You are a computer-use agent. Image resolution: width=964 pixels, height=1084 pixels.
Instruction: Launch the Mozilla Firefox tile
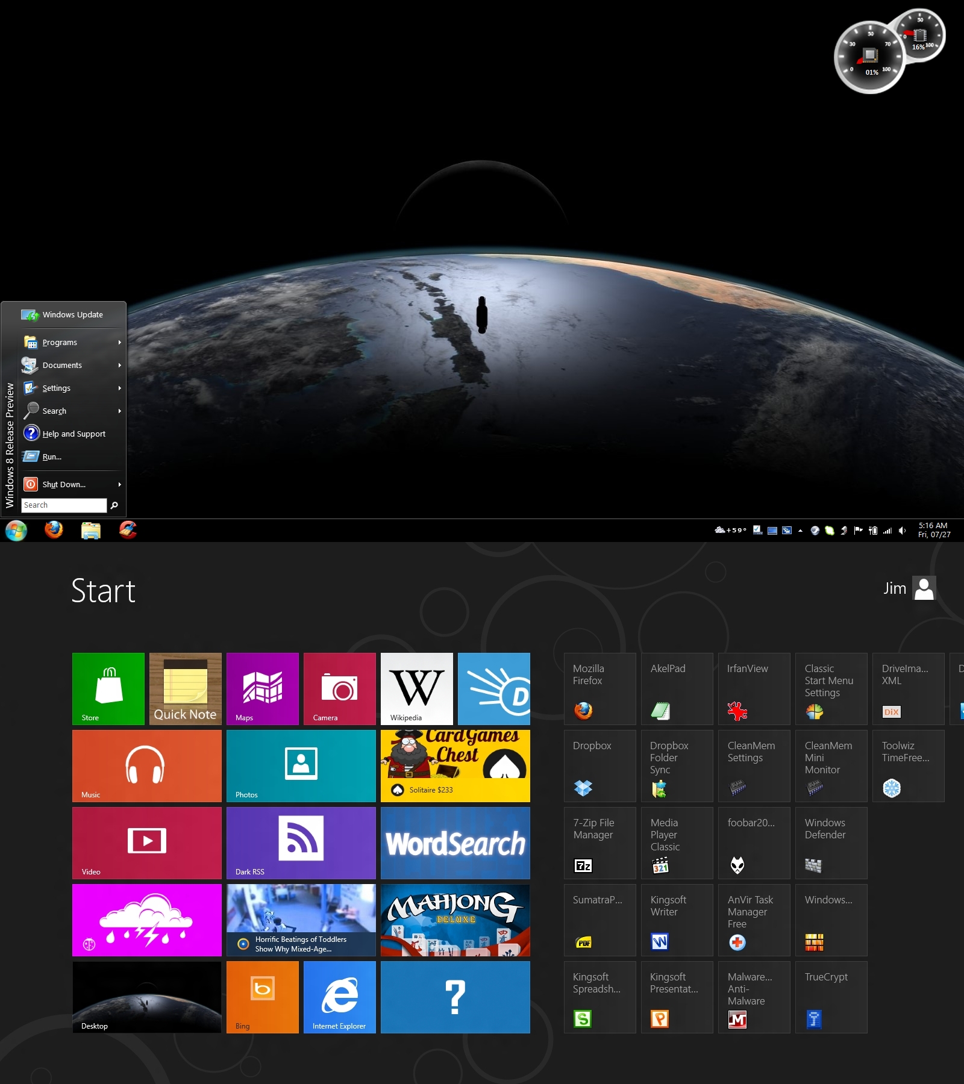(x=600, y=688)
